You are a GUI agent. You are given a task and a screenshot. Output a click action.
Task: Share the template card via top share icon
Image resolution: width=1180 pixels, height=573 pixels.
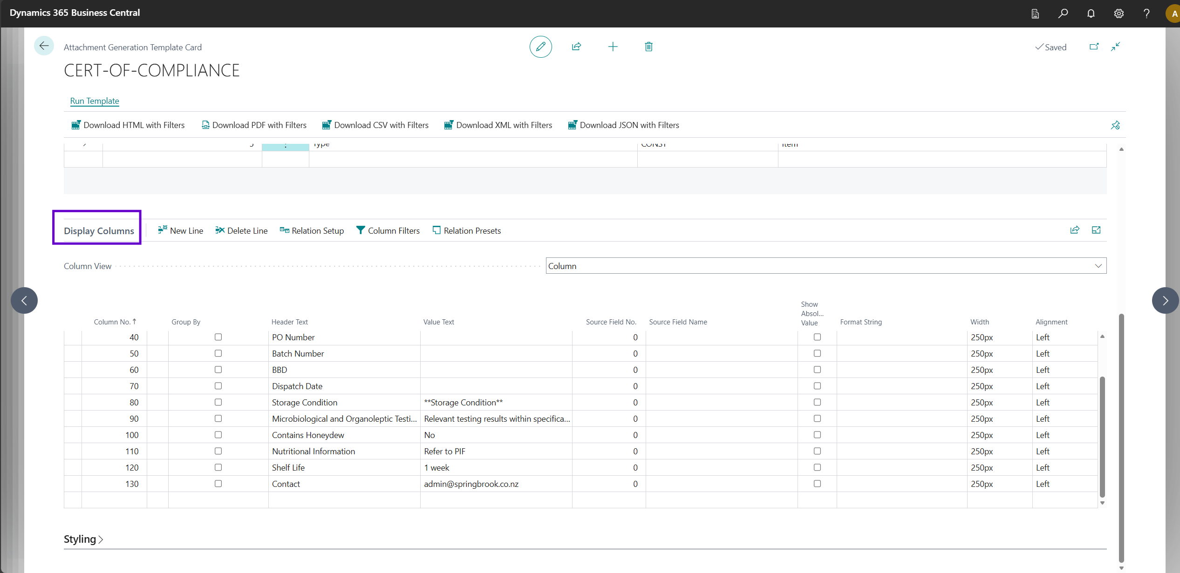coord(576,47)
